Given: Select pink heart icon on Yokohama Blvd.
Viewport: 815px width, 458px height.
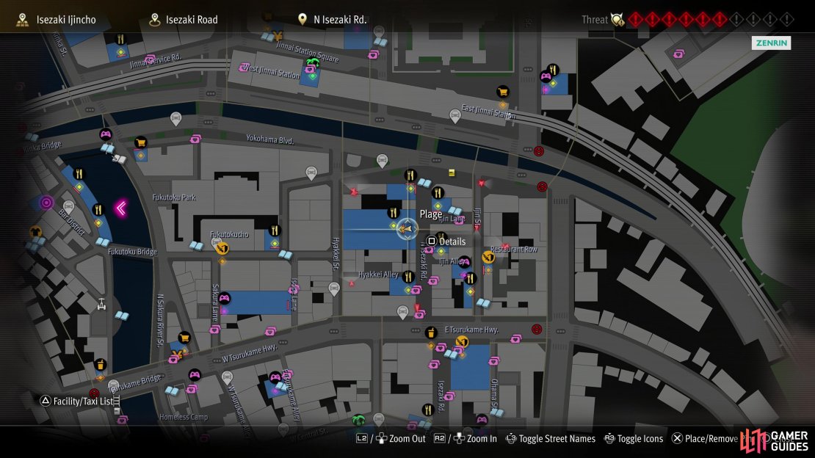Looking at the screenshot, I should (x=195, y=139).
